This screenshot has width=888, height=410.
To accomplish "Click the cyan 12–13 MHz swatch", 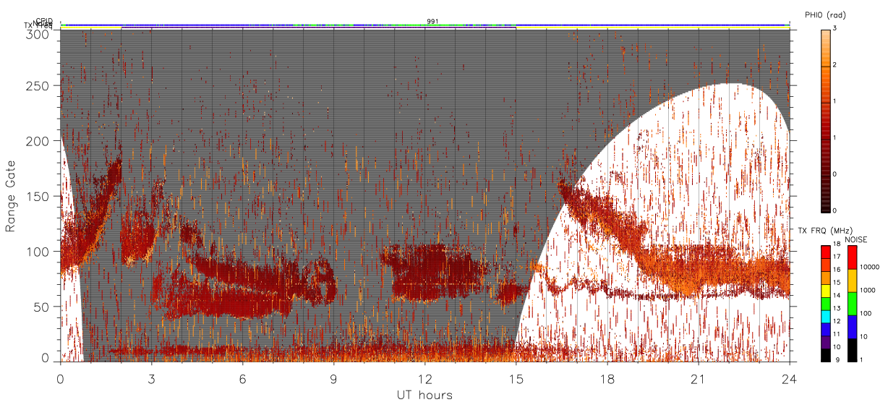I will click(x=825, y=315).
